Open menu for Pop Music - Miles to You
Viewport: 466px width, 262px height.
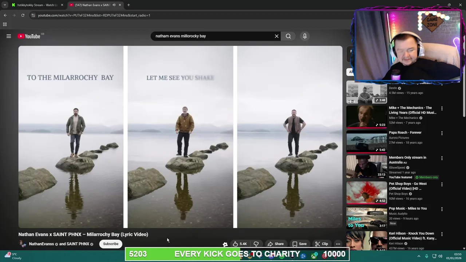click(442, 209)
